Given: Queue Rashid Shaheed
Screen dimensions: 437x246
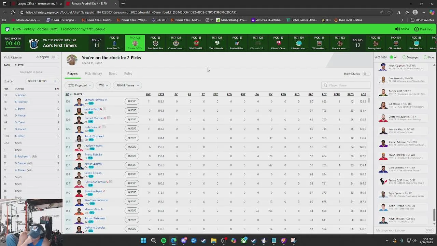Looking at the screenshot, I should point(132,138).
